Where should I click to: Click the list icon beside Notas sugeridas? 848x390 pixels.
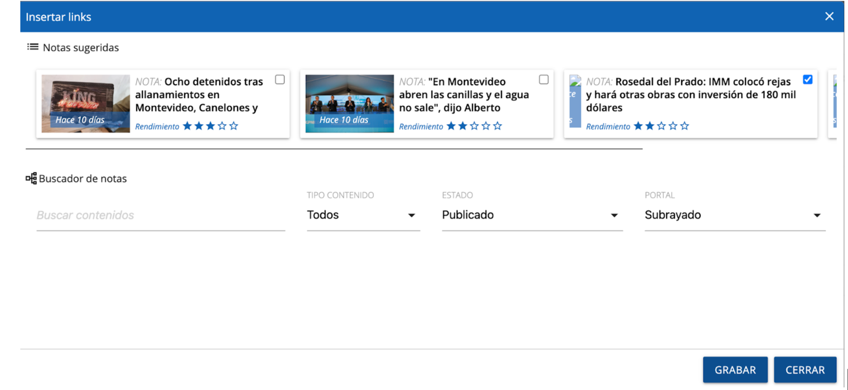tap(32, 47)
